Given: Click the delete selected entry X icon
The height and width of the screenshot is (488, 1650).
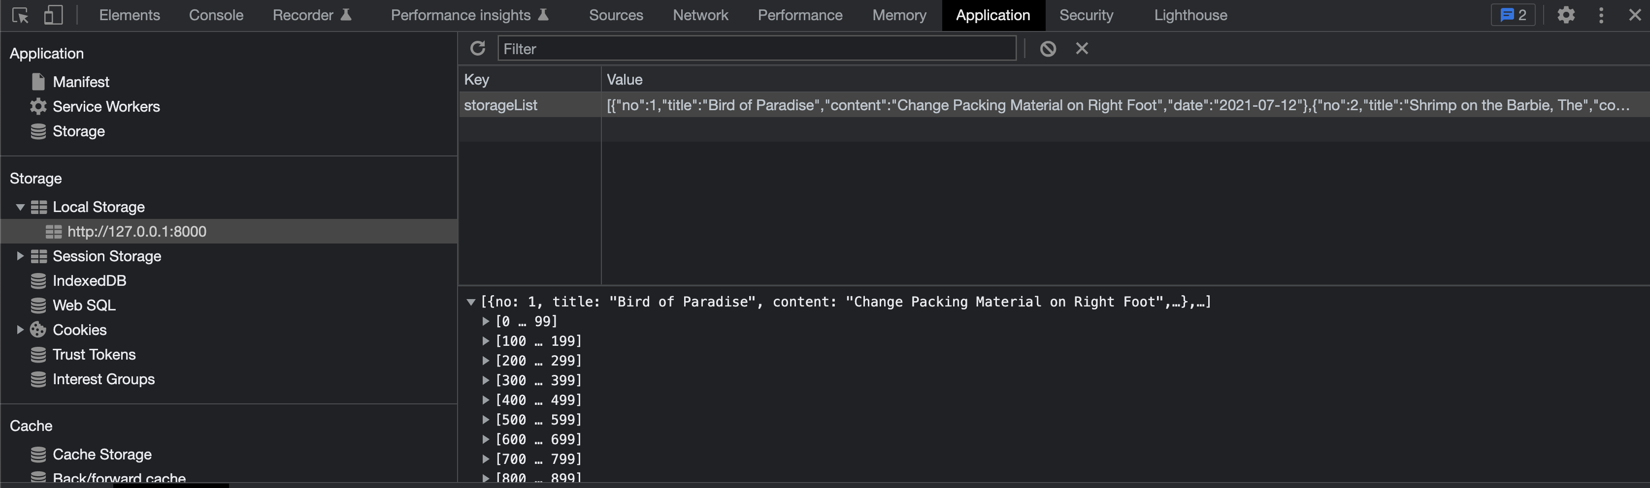Looking at the screenshot, I should (1082, 49).
